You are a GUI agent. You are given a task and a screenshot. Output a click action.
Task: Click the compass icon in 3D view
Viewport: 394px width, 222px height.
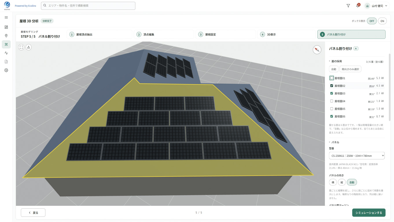(317, 50)
